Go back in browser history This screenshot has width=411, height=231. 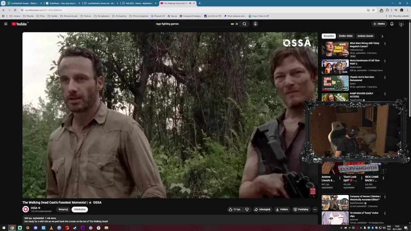point(4,10)
